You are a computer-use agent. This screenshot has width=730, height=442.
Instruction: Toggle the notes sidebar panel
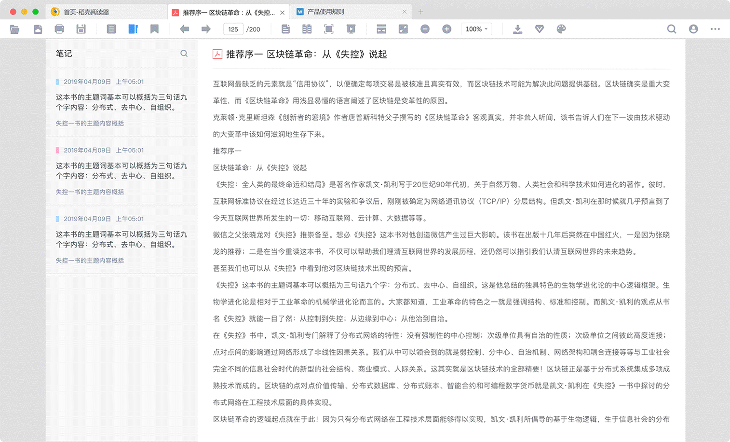[x=133, y=29]
